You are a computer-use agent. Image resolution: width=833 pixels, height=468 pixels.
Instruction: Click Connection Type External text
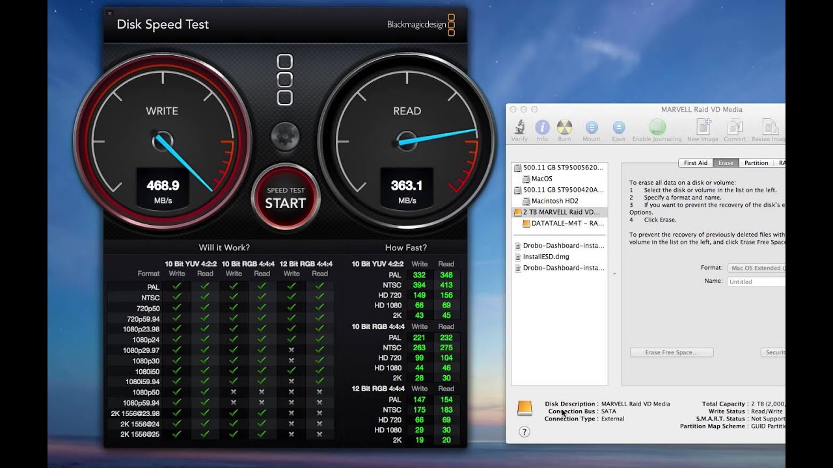tap(584, 419)
